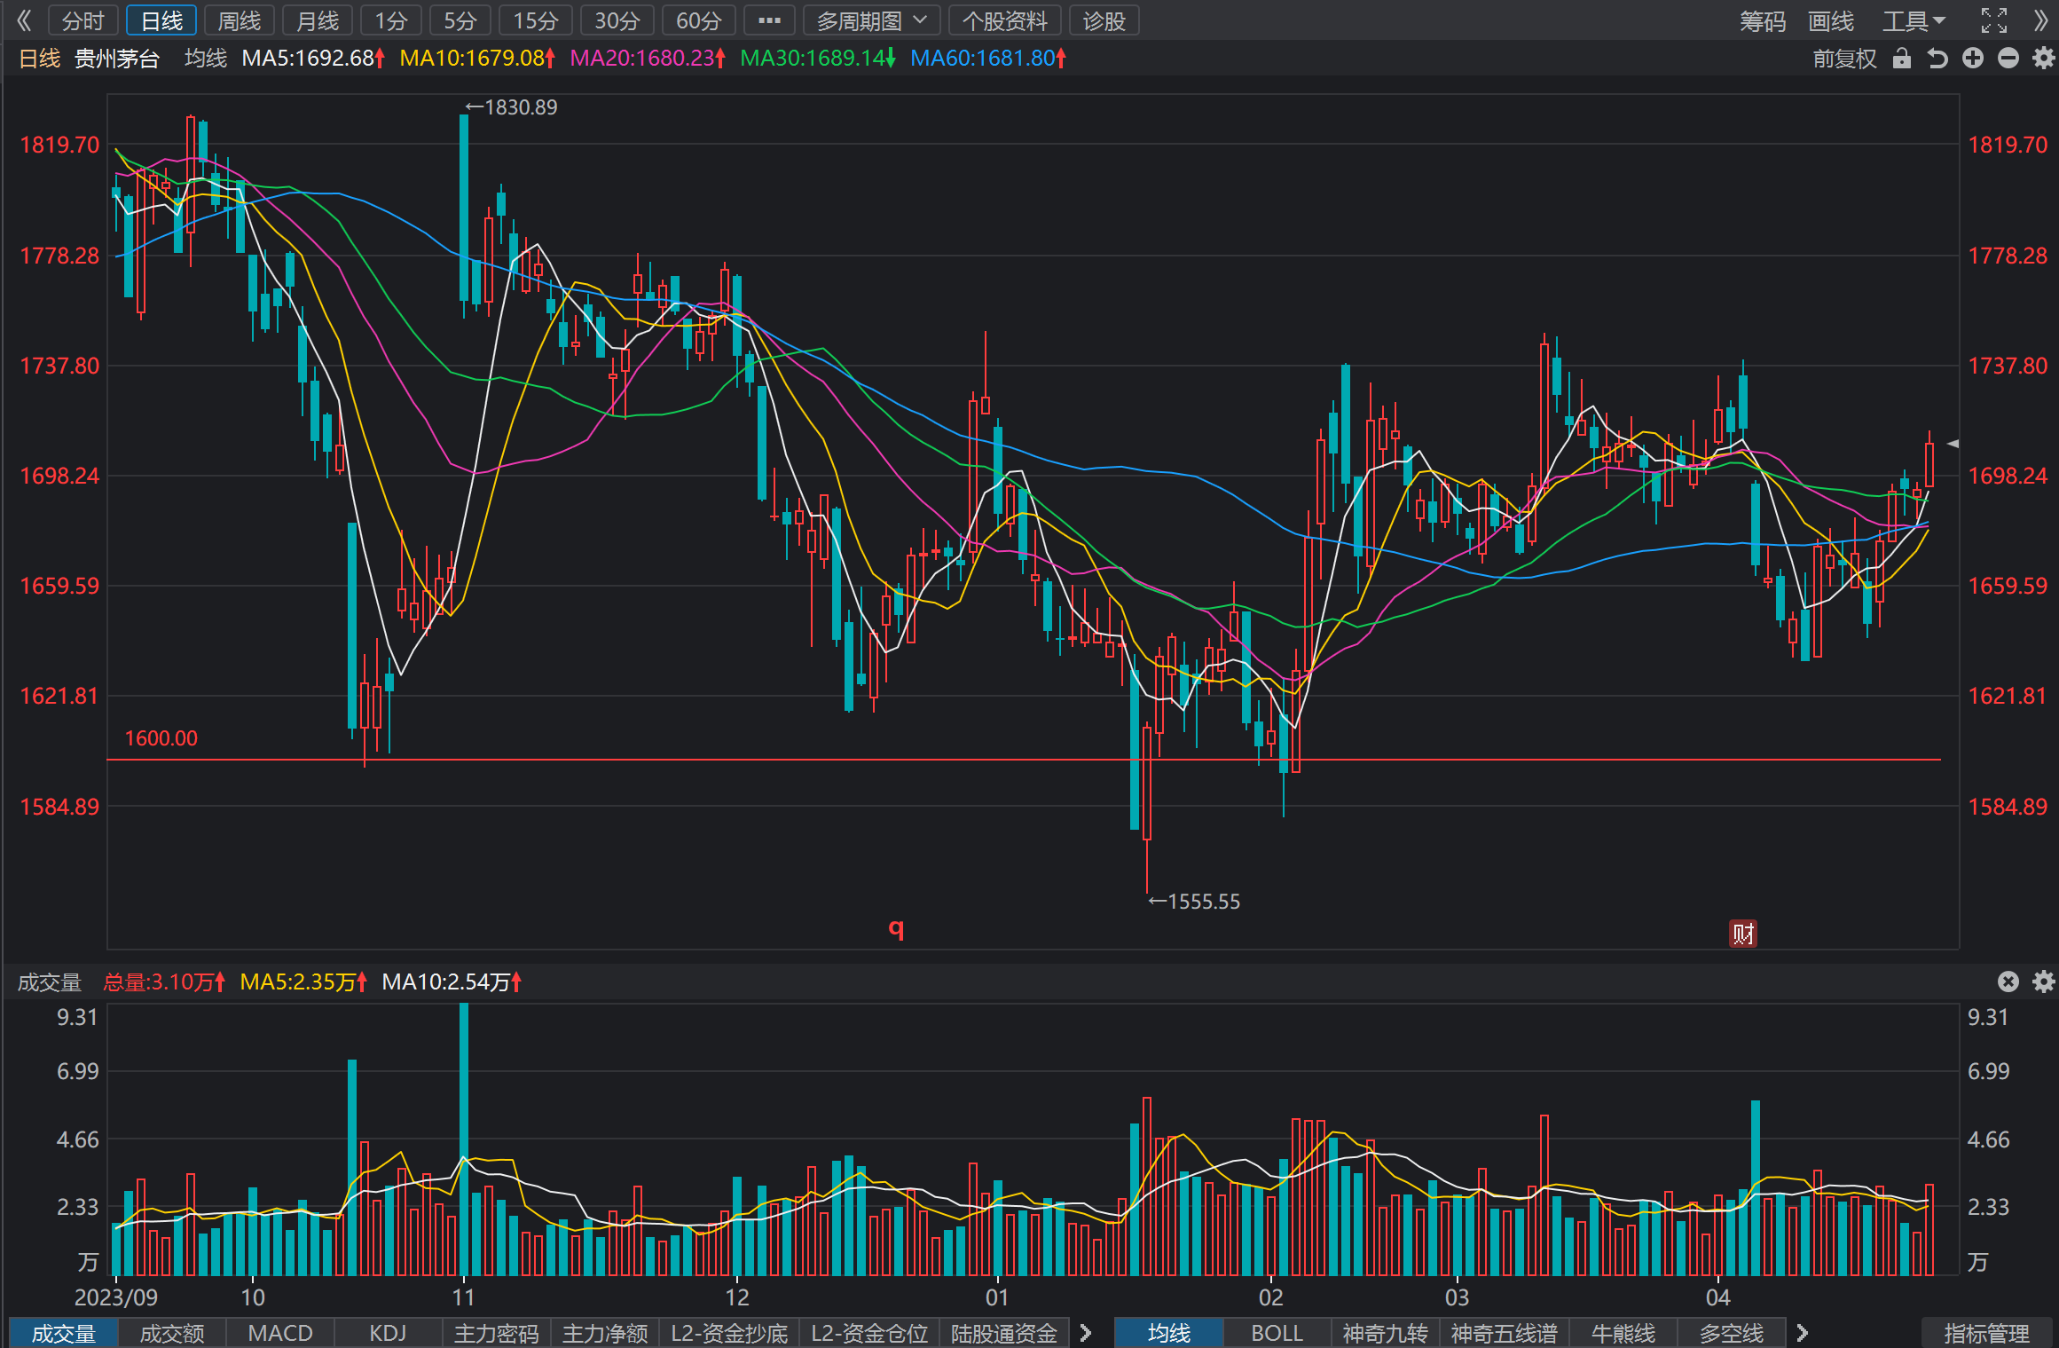Select the 60分 timeframe
This screenshot has height=1348, width=2059.
(698, 20)
